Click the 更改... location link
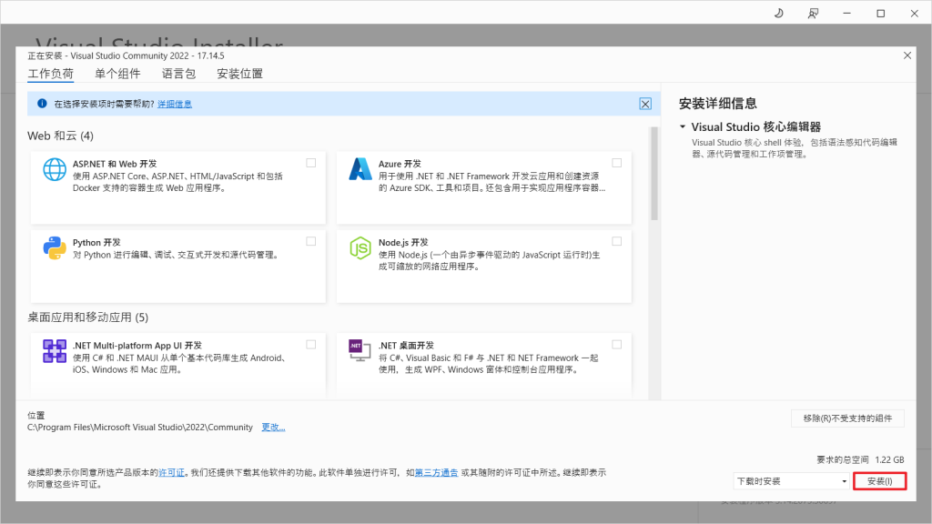This screenshot has width=932, height=524. point(273,428)
